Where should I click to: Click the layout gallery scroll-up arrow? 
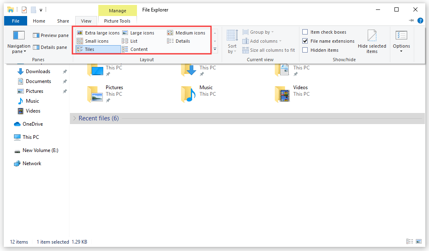click(215, 33)
